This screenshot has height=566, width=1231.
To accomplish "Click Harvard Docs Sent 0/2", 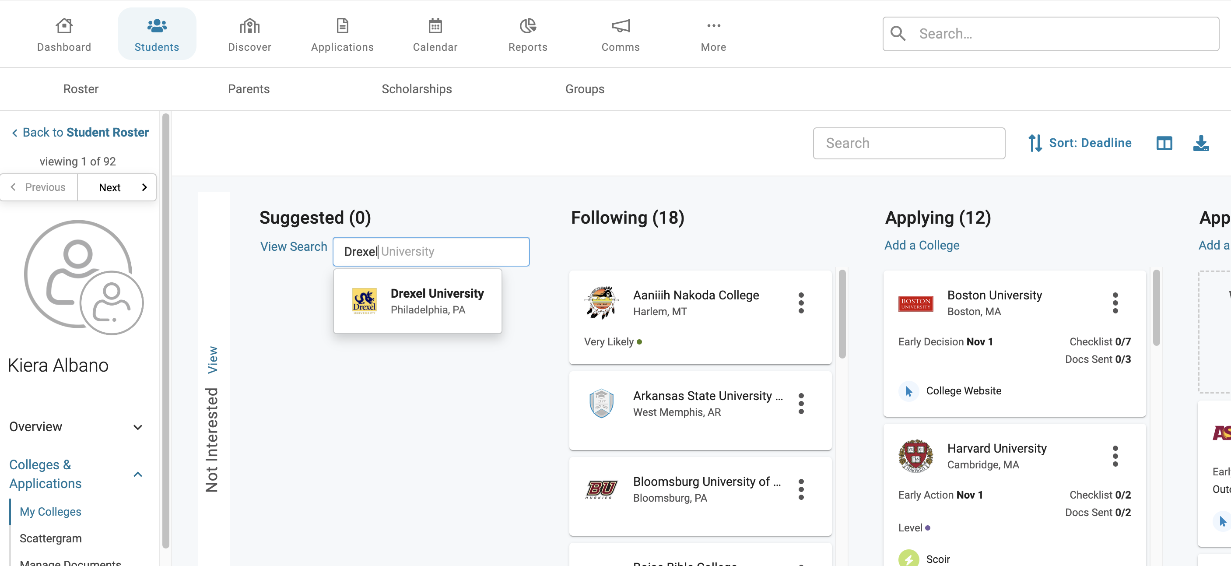I will coord(1098,513).
